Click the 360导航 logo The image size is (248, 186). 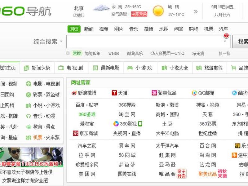(x=25, y=11)
